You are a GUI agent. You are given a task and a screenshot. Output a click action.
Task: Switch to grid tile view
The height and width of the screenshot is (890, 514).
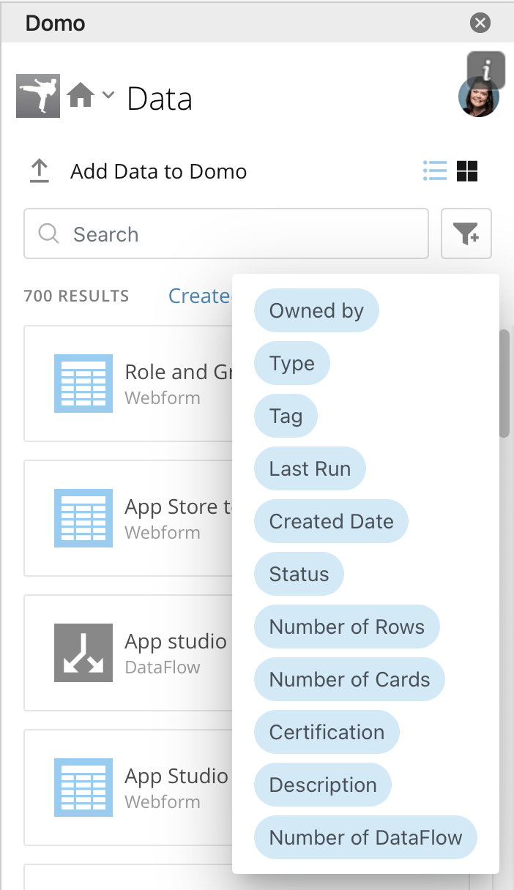point(467,171)
